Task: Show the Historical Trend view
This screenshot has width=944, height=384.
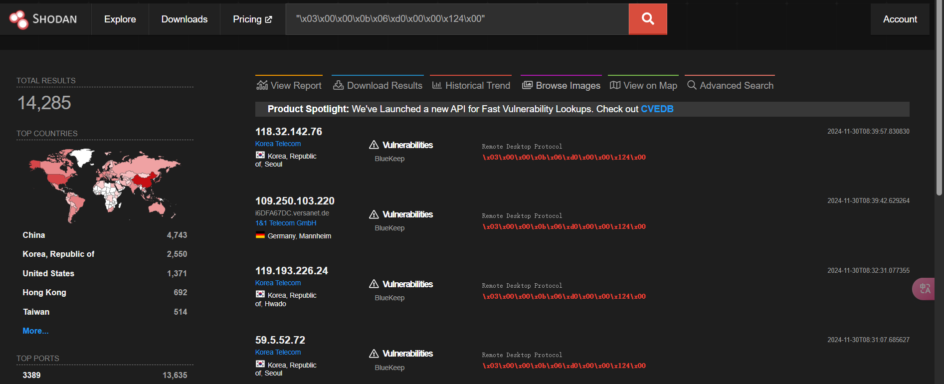Action: [x=471, y=85]
